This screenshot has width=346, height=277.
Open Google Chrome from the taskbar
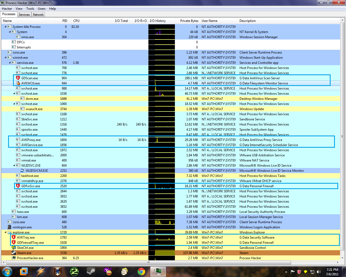[x=141, y=271]
